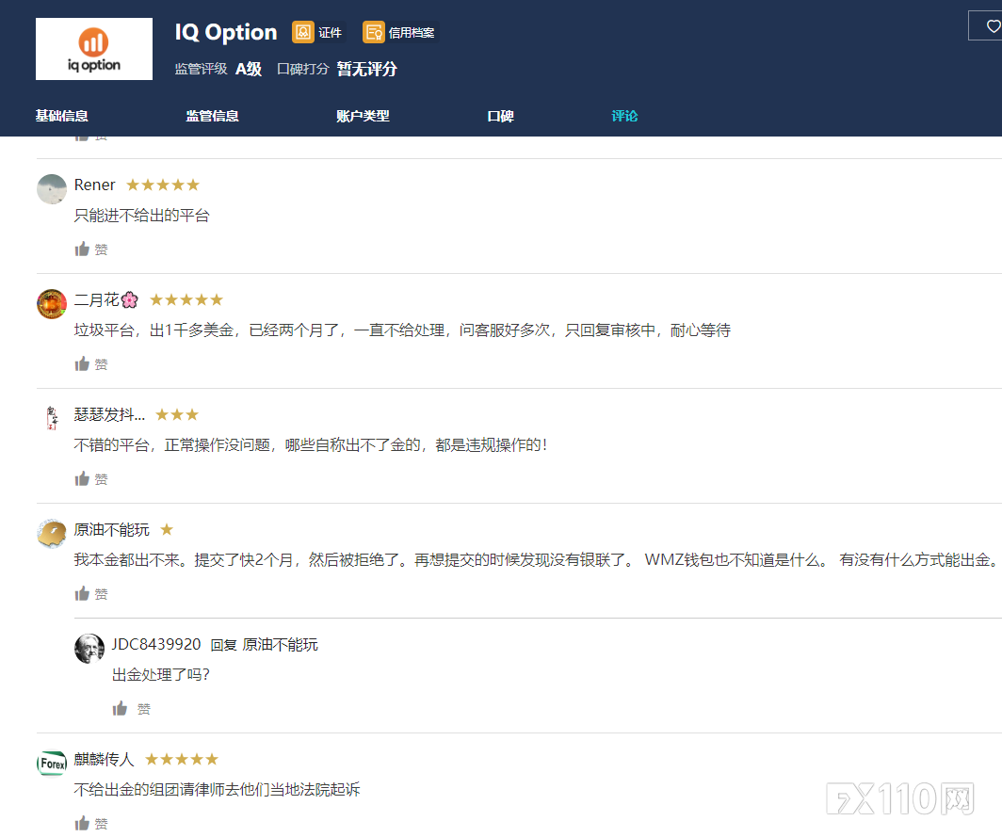Viewport: 1002px width, 837px height.
Task: Open the 证件 certificate badge icon
Action: (x=303, y=32)
